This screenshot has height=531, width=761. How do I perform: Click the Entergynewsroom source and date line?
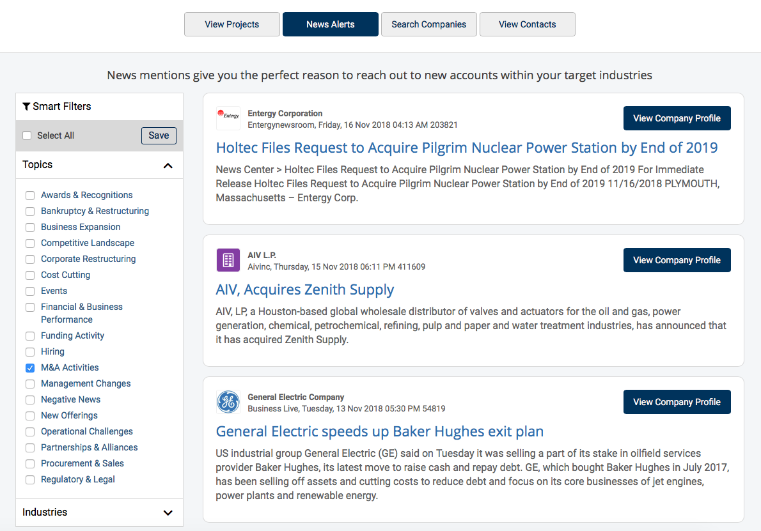coord(352,125)
